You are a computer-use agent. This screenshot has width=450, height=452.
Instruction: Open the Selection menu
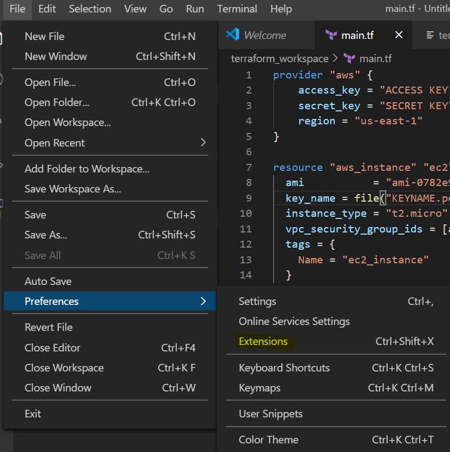click(x=90, y=9)
